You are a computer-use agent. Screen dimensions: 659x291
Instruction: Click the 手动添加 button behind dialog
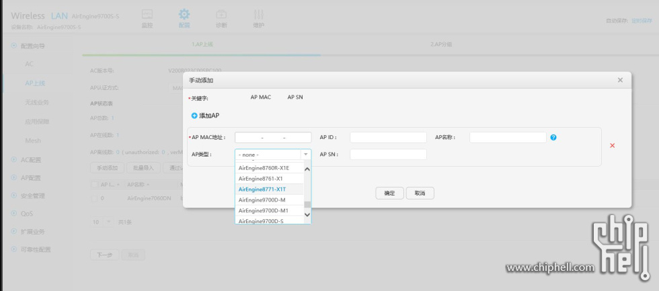(107, 168)
